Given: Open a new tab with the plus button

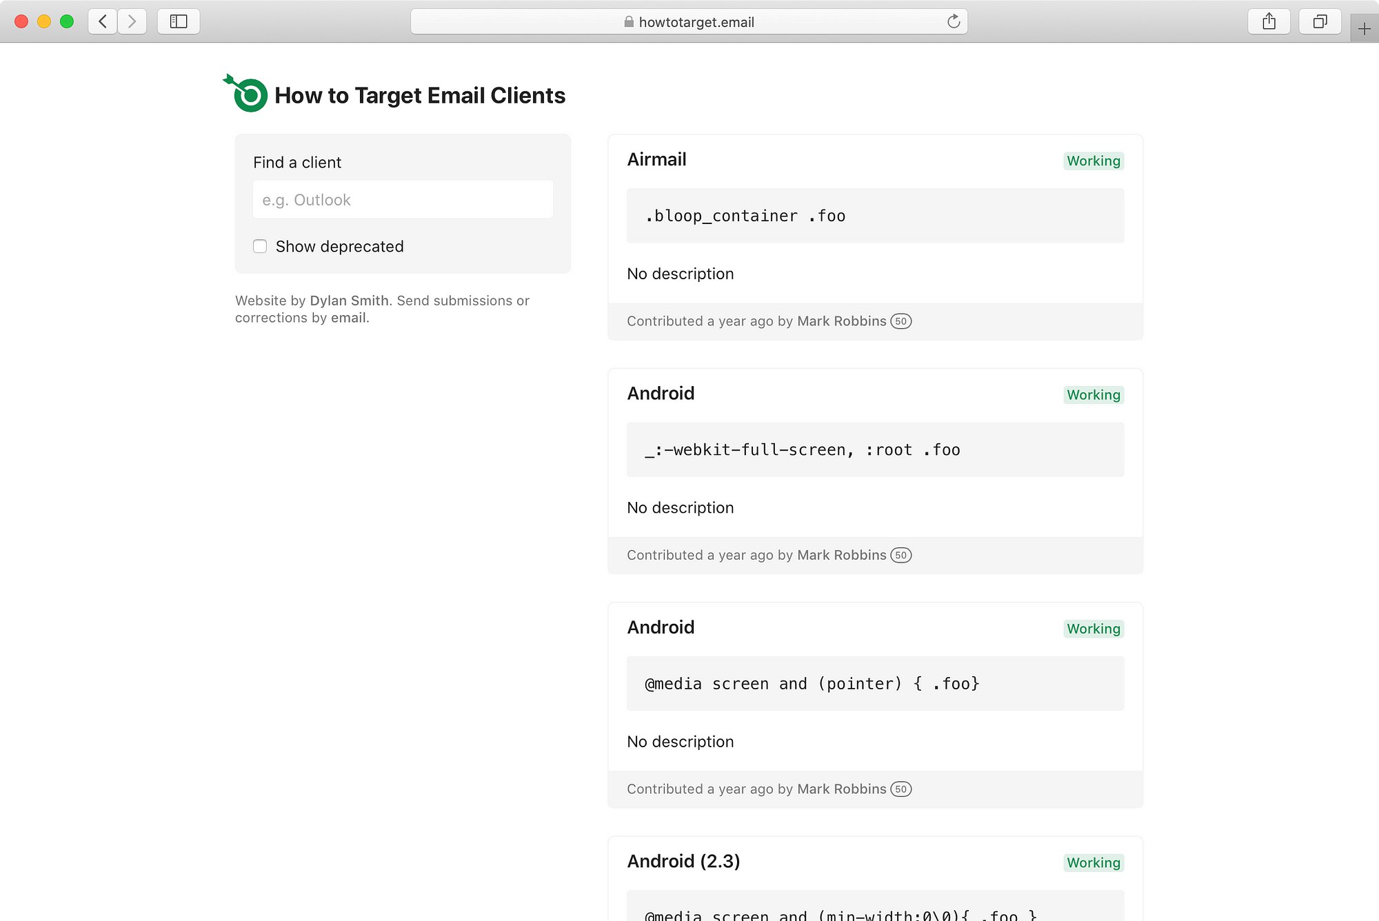Looking at the screenshot, I should click(x=1365, y=28).
